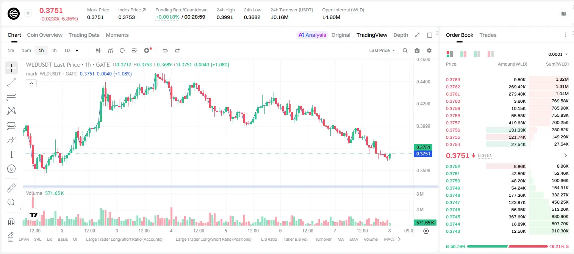
Task: Open the emoji sticker tool
Action: (11, 169)
